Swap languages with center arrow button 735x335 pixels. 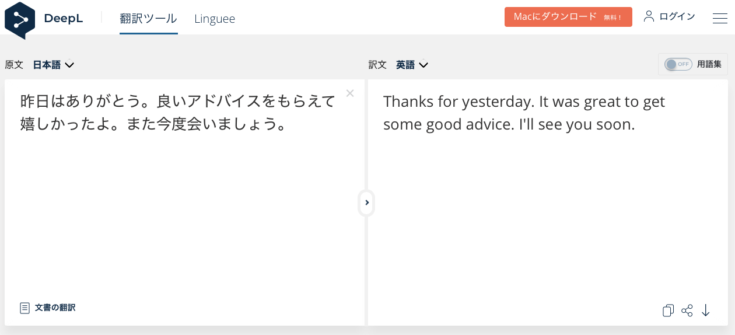pos(366,203)
